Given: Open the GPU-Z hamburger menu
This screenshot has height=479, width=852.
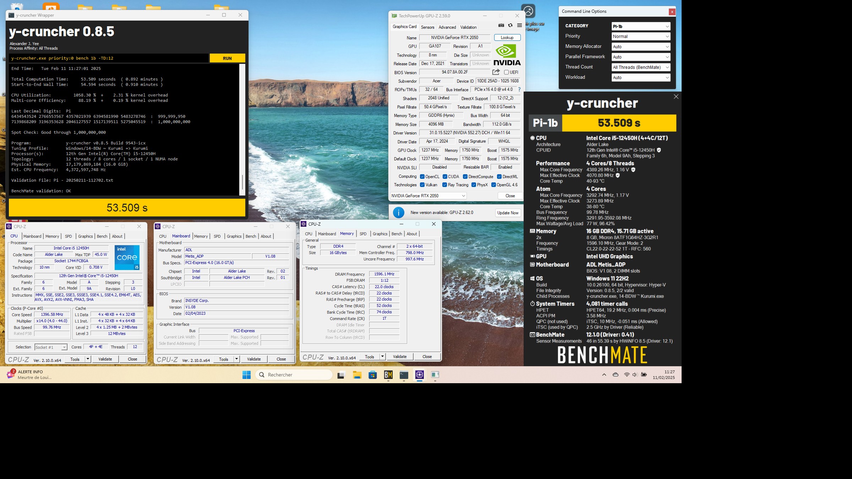Looking at the screenshot, I should click(x=519, y=26).
